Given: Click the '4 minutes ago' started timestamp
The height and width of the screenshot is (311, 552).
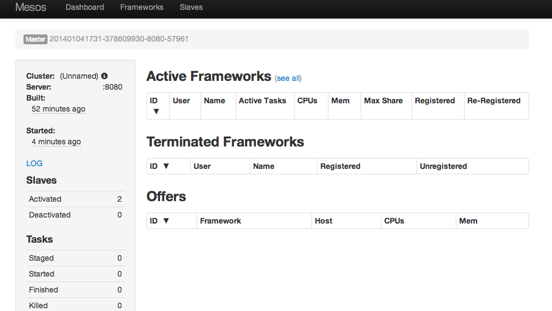Looking at the screenshot, I should pos(56,142).
